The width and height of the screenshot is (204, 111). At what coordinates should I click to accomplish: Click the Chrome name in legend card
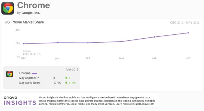pyautogui.click(x=25, y=73)
